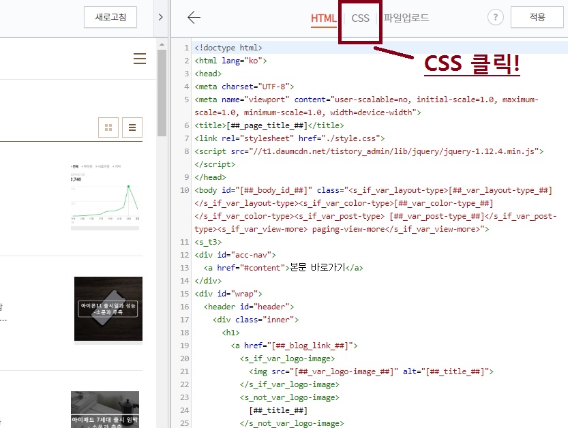Click the preview vertical scrollbar thumb

coord(162,93)
